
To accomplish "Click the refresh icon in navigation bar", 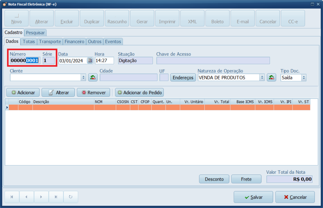I will (x=71, y=197).
